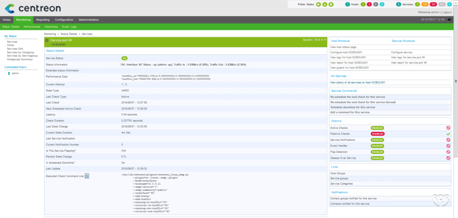Open the Administration menu

click(89, 20)
